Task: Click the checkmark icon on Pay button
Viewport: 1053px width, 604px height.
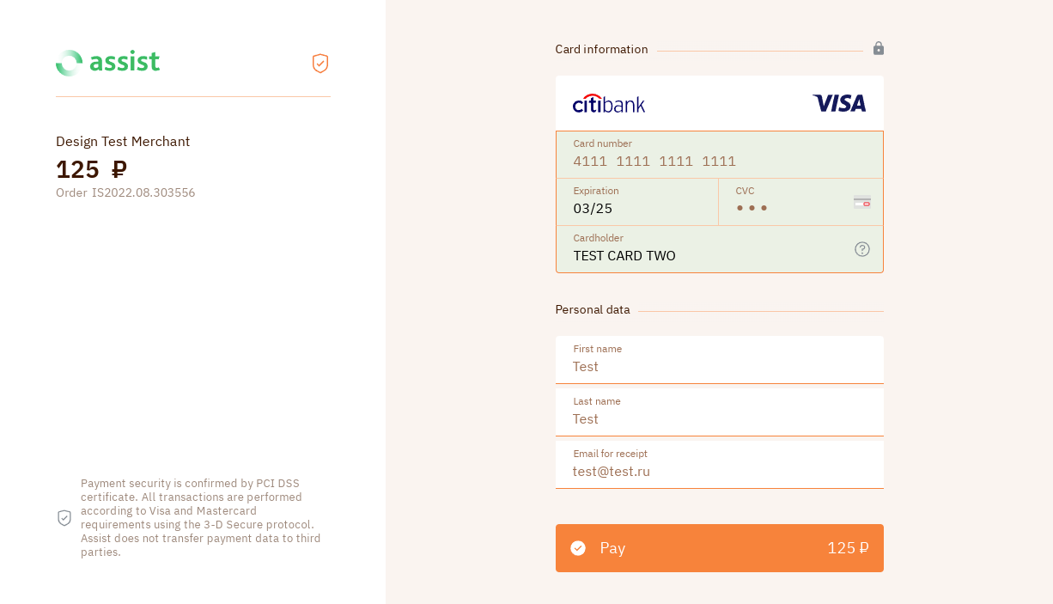Action: pos(578,548)
